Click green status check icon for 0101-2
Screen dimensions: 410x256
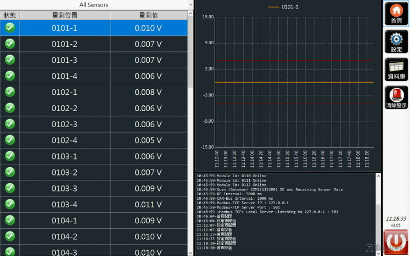tap(10, 44)
